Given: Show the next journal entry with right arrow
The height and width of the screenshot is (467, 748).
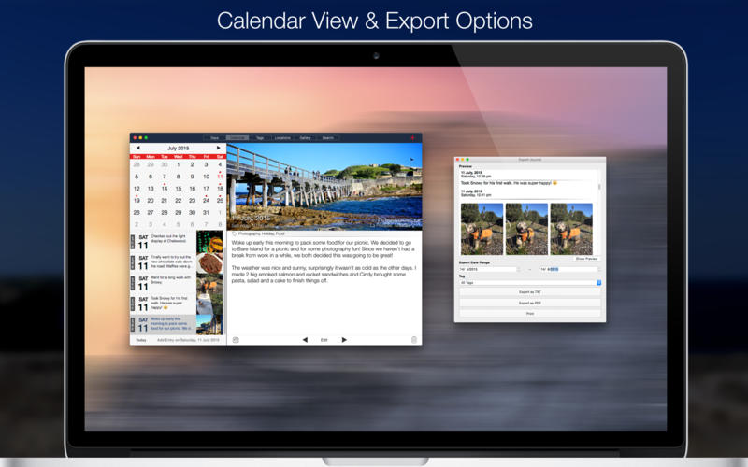Looking at the screenshot, I should (x=344, y=340).
